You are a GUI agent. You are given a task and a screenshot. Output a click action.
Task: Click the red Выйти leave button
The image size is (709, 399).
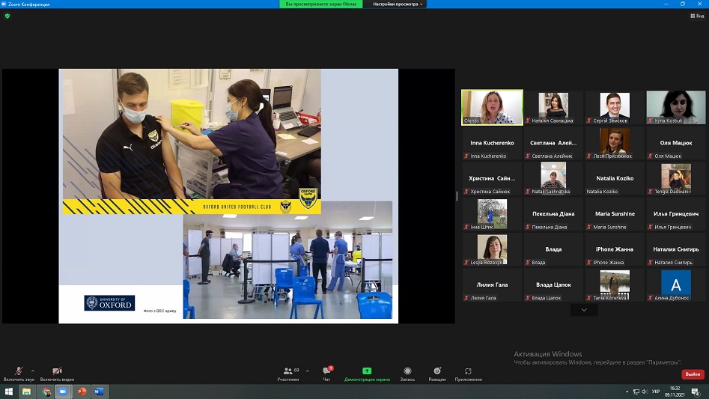(x=693, y=374)
